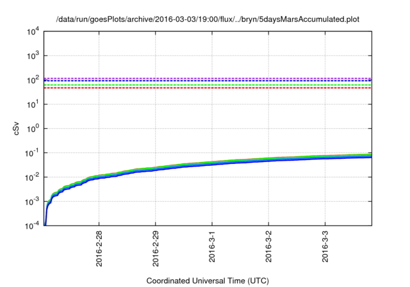Viewport: 410px width, 287px height.
Task: Click the y-axis label "cSv"
Action: [17, 128]
